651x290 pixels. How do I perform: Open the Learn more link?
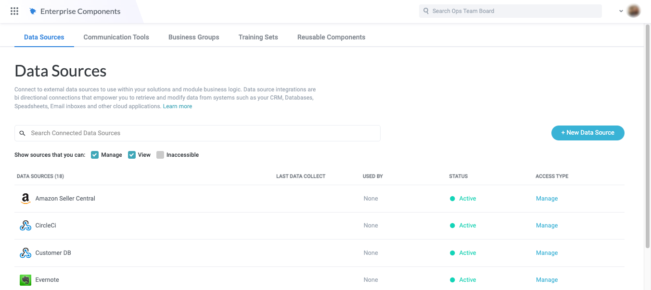(x=178, y=106)
